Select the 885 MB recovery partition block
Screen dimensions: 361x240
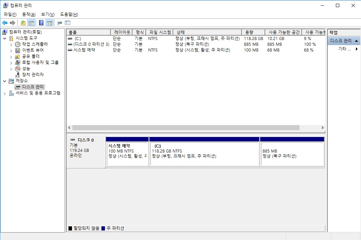coord(292,151)
